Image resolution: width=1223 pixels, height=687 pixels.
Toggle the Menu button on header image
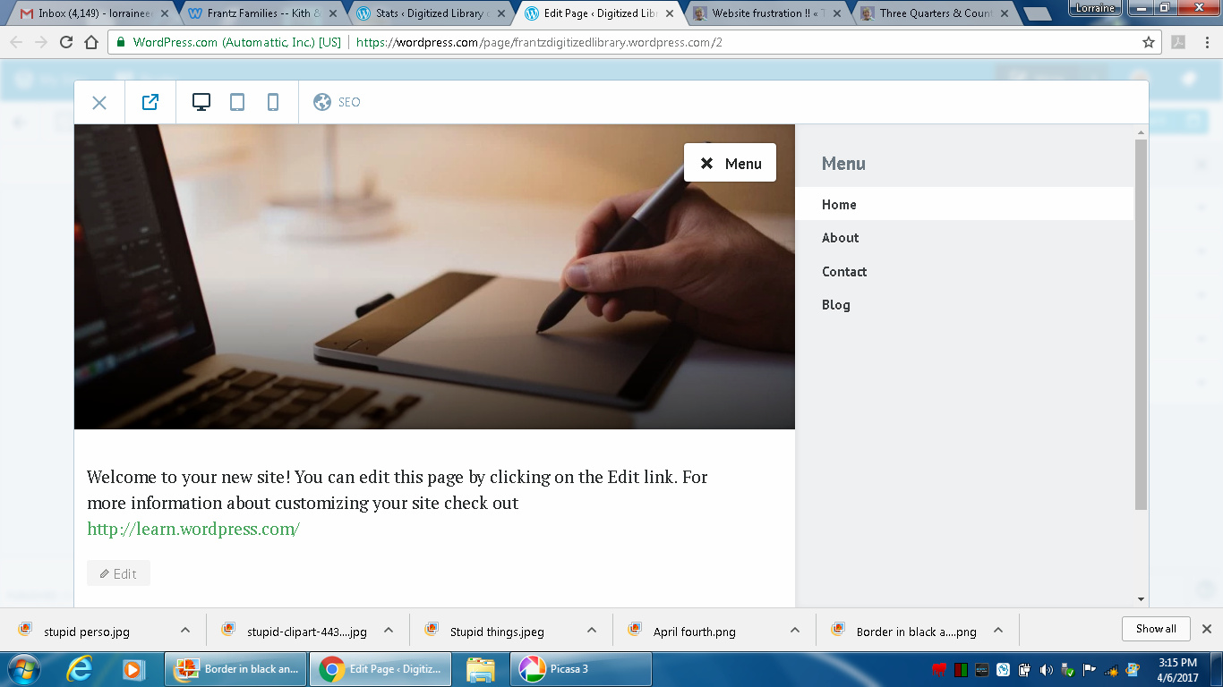coord(730,163)
